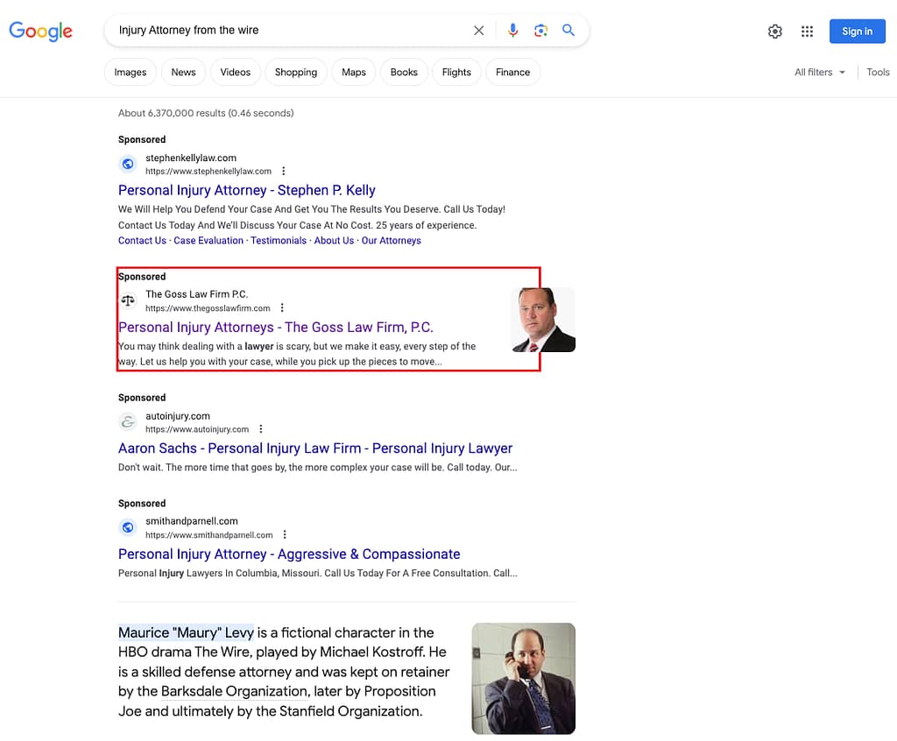Click the smithandparnell.com globe favicon
The width and height of the screenshot is (897, 741).
click(x=128, y=527)
